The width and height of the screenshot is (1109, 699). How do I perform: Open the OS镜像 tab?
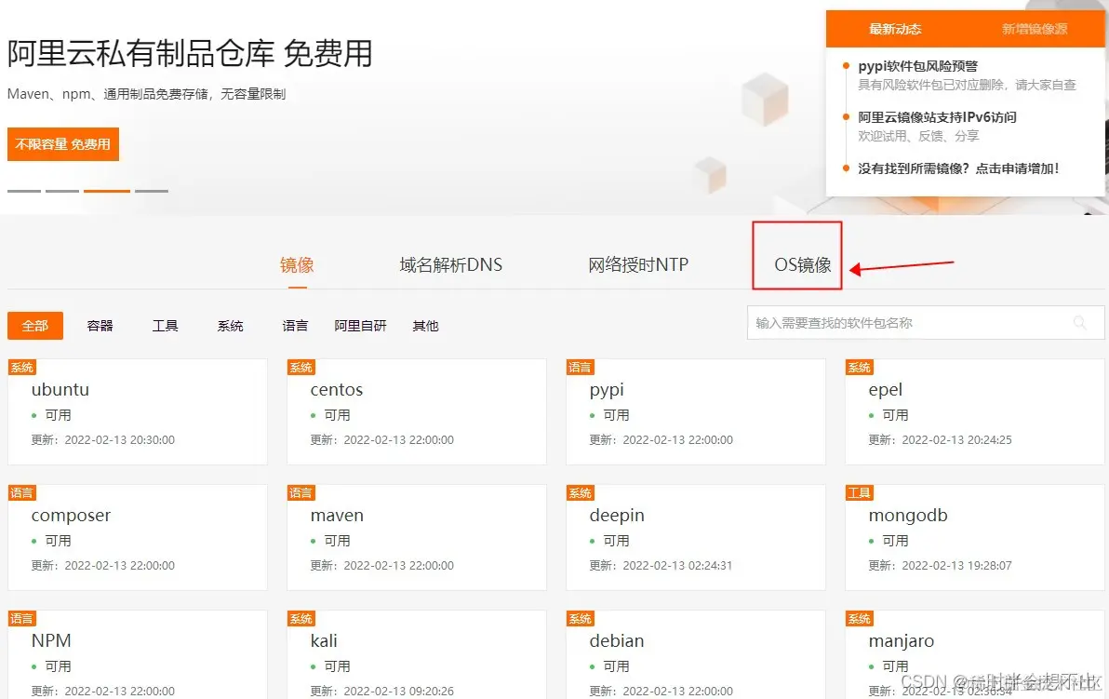(803, 264)
